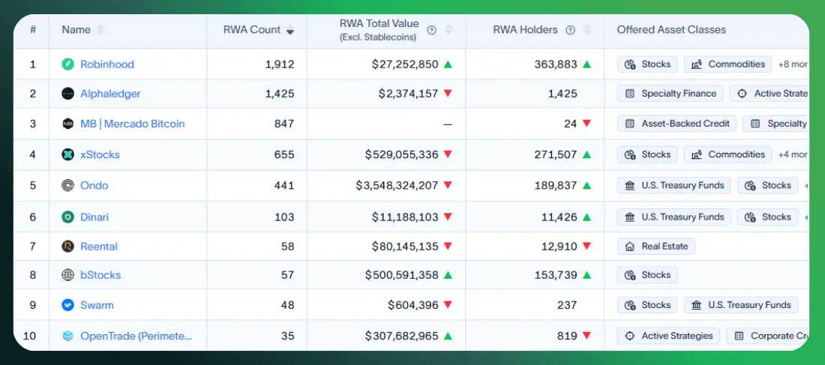825x365 pixels.
Task: Click the 271,507 holders value
Action: (x=556, y=154)
